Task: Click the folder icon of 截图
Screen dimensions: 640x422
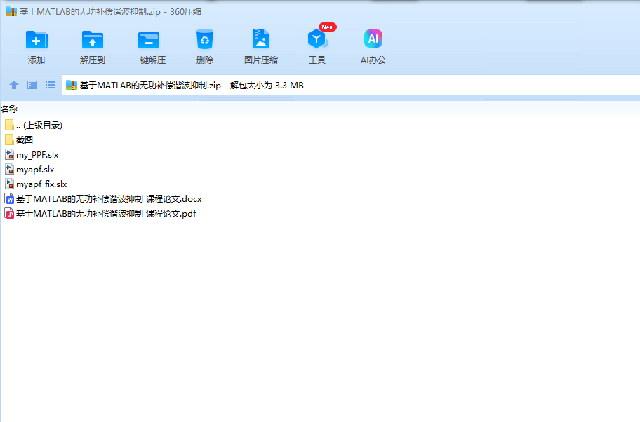Action: pos(9,140)
